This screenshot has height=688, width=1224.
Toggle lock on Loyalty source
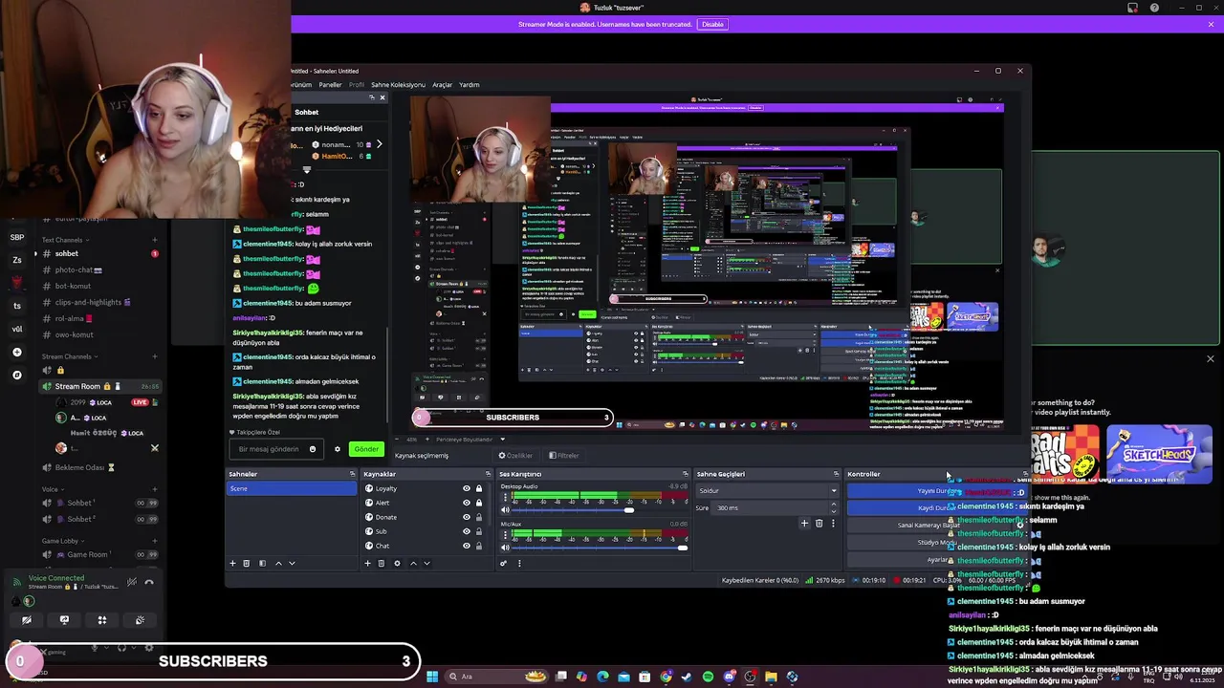(479, 488)
